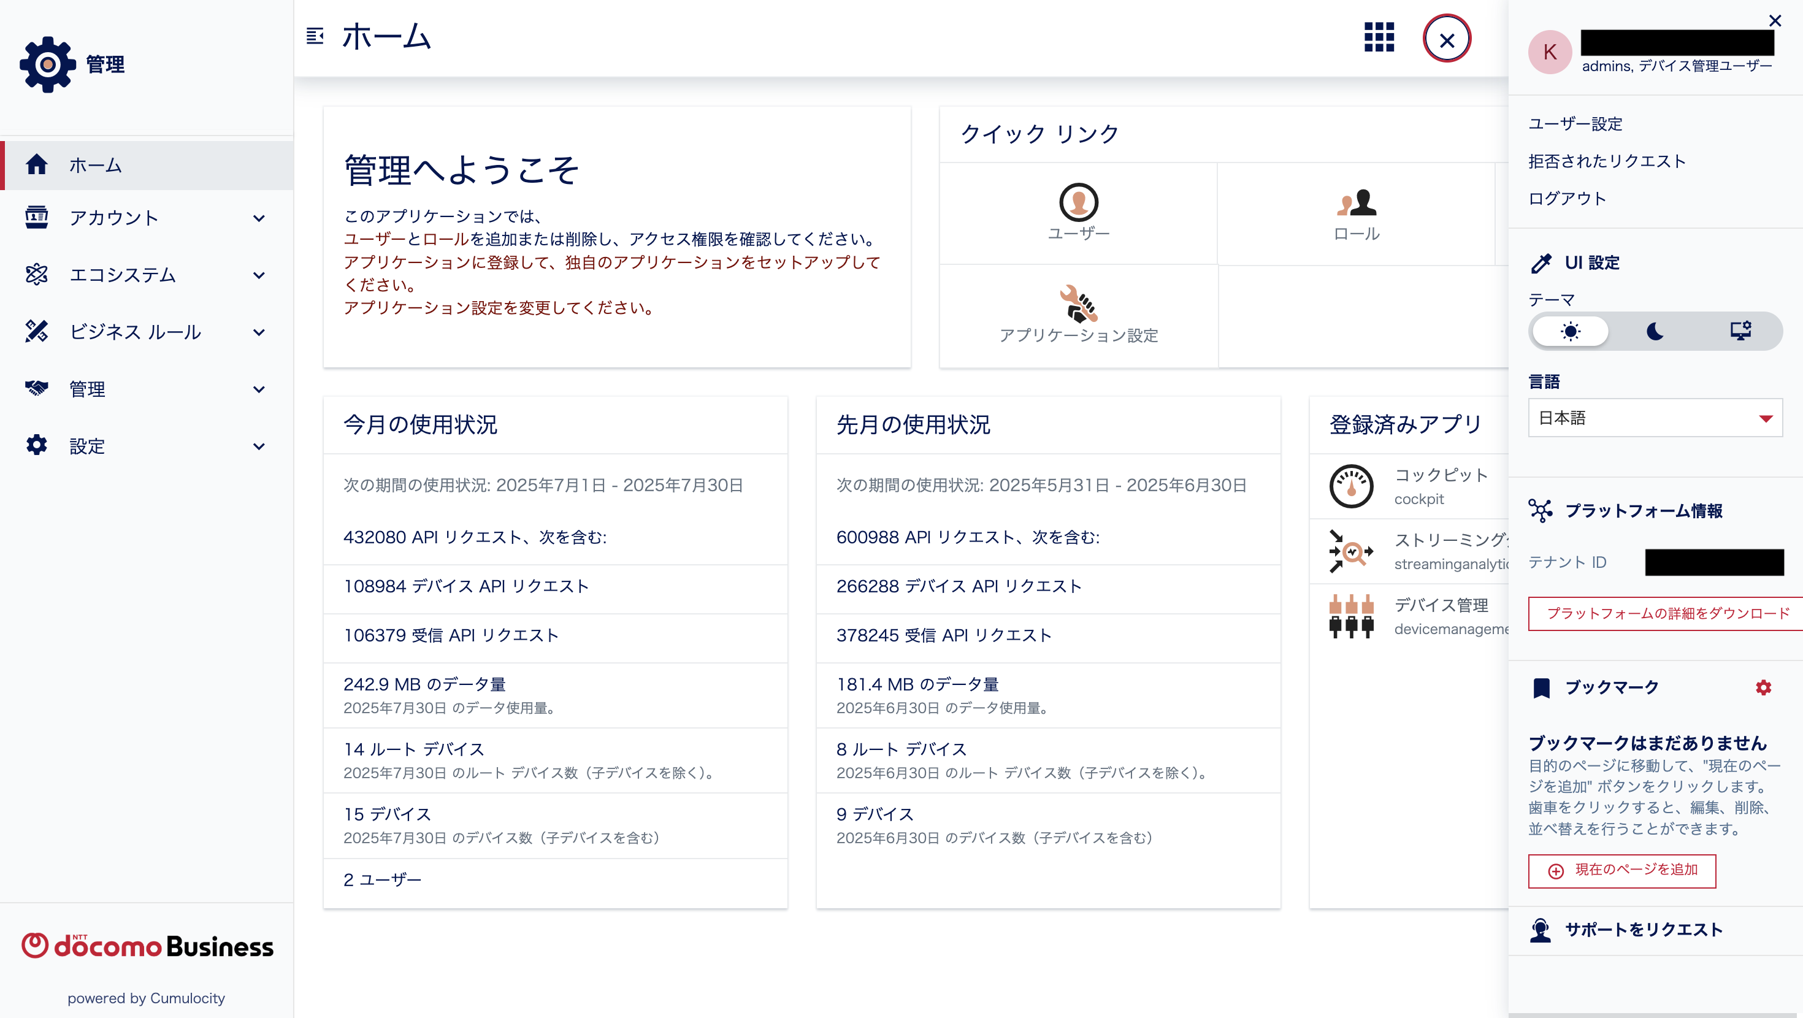Screen dimensions: 1803x1018
Task: Open 拒否されたリクエスト in the user menu
Action: tap(1607, 161)
